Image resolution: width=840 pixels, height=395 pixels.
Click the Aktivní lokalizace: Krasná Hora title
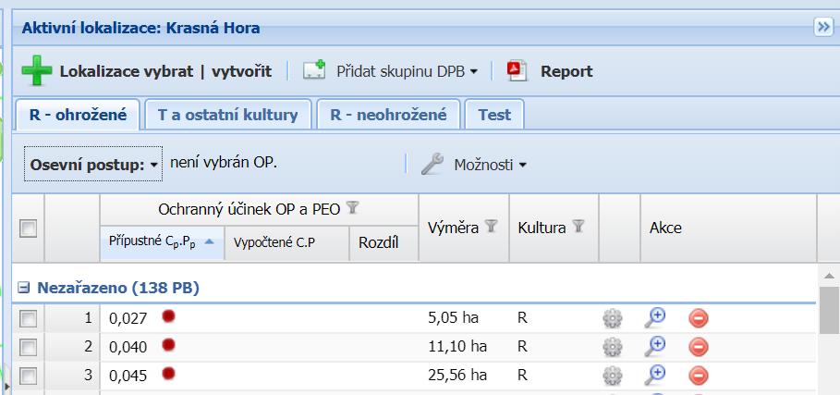tap(140, 28)
